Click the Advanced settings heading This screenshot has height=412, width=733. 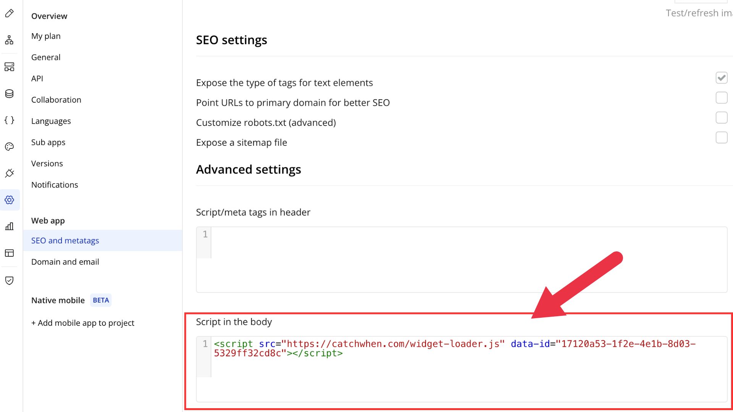coord(249,169)
